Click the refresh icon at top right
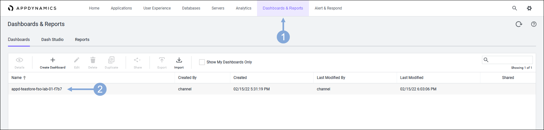 pyautogui.click(x=519, y=24)
